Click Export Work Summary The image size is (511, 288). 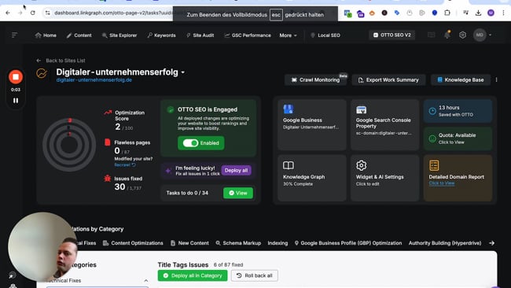click(388, 80)
